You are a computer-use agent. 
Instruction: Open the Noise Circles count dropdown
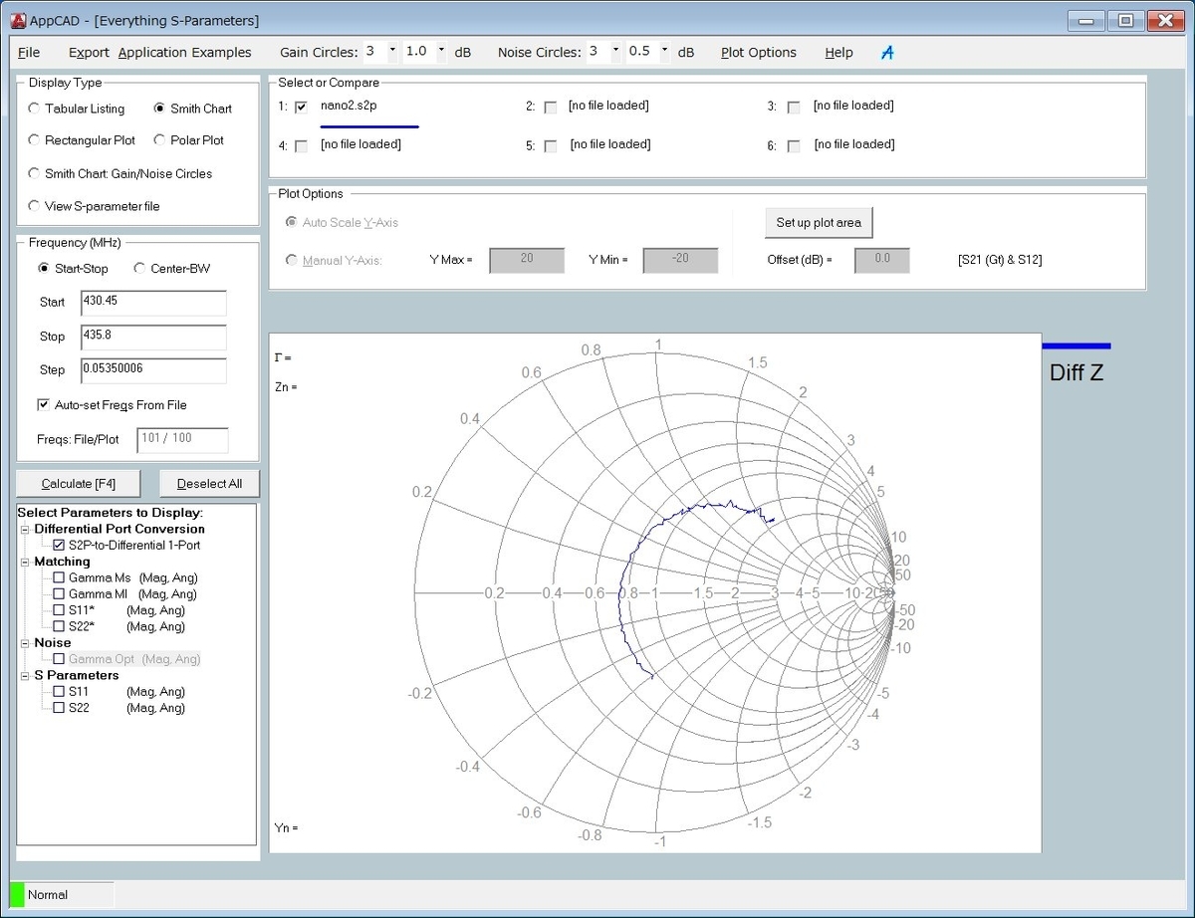[615, 49]
